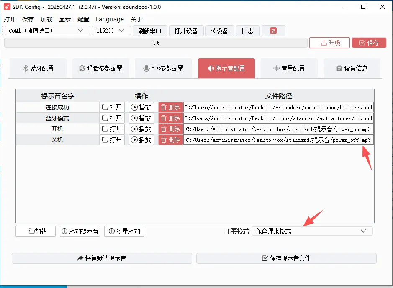This screenshot has width=393, height=288.
Task: Delete the 关机 prompt tone
Action: (170, 140)
